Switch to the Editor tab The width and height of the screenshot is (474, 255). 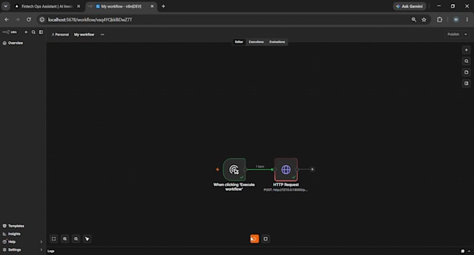pos(239,42)
